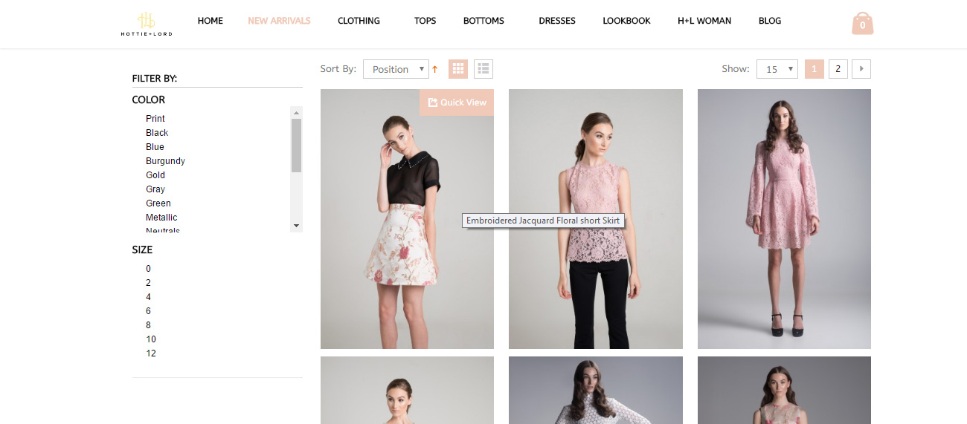This screenshot has width=967, height=424.
Task: Open NEW ARRIVALS menu item
Action: click(279, 21)
